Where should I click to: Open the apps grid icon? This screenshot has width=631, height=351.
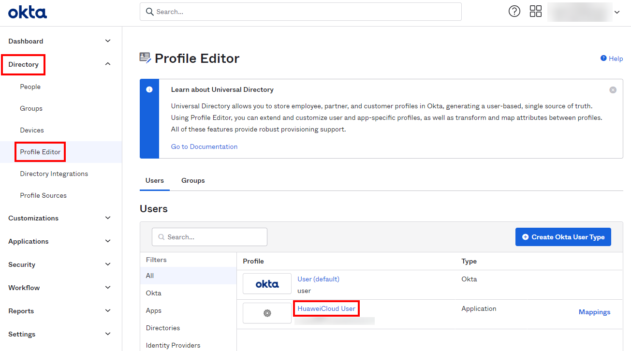click(536, 12)
